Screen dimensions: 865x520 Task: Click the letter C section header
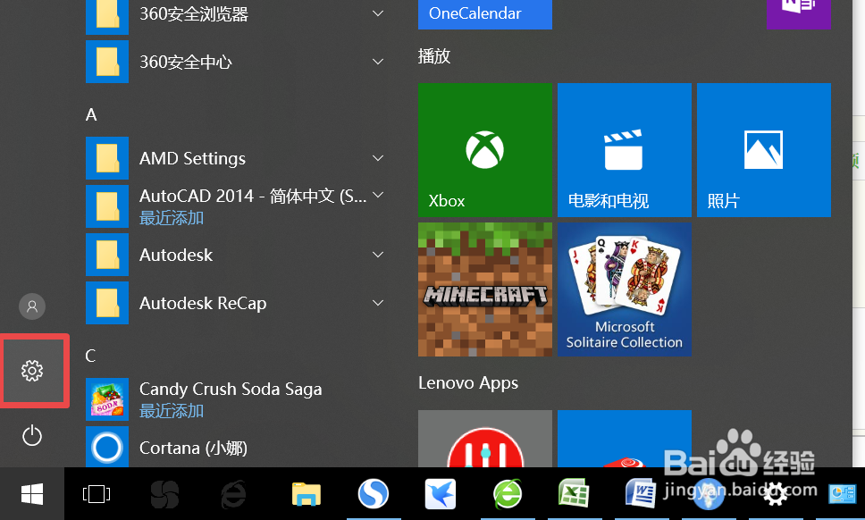(90, 356)
